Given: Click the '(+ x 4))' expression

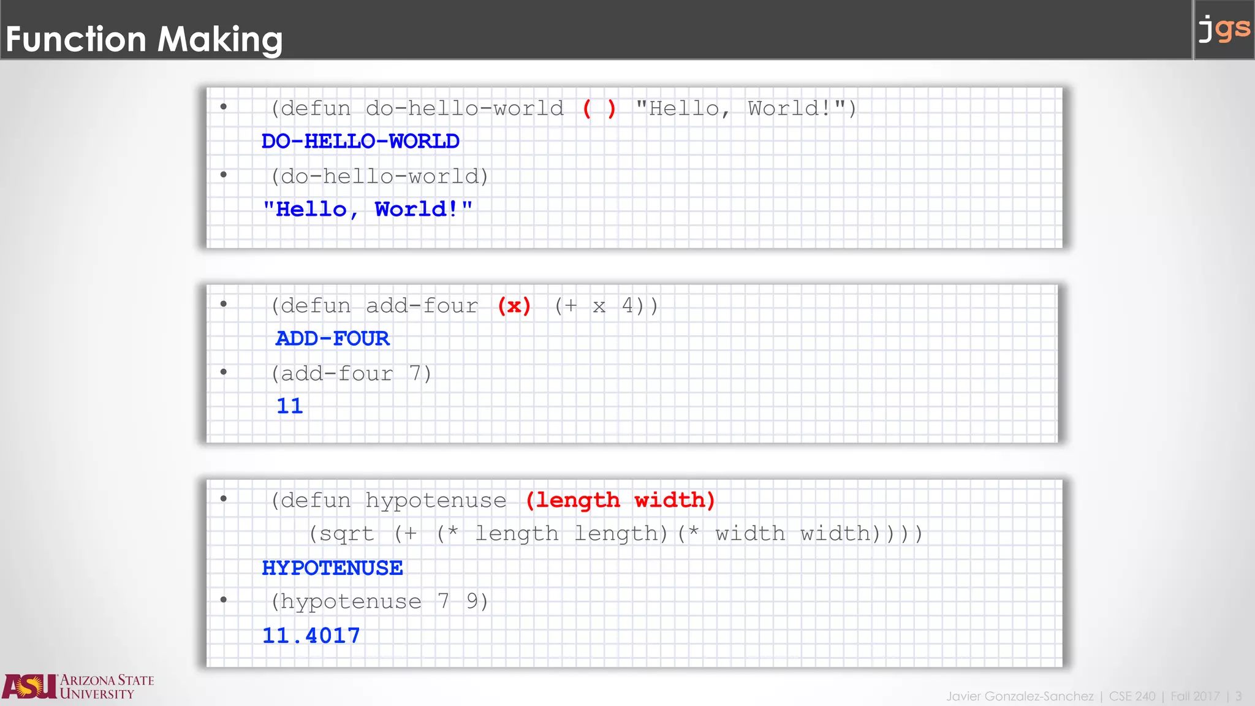Looking at the screenshot, I should tap(606, 305).
